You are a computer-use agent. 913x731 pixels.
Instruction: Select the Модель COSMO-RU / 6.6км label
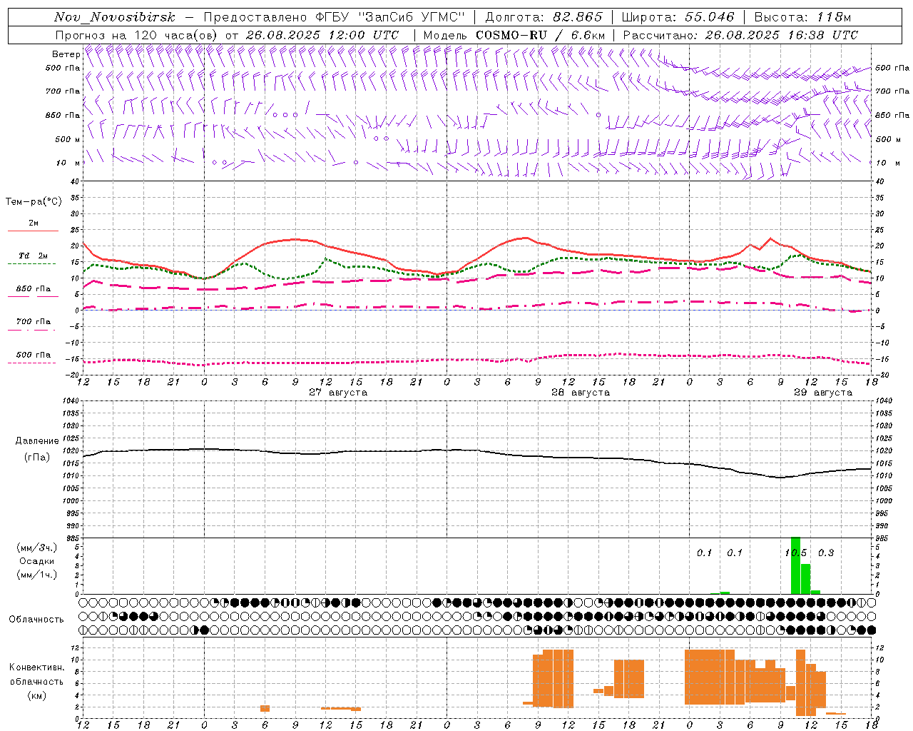point(514,35)
